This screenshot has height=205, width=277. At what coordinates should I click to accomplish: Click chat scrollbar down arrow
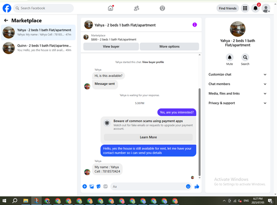pyautogui.click(x=199, y=178)
